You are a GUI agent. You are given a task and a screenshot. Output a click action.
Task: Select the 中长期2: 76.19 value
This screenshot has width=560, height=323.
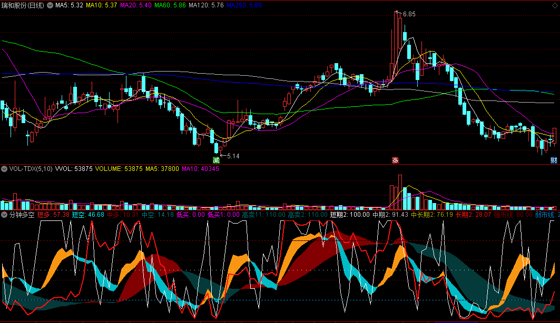(432, 215)
